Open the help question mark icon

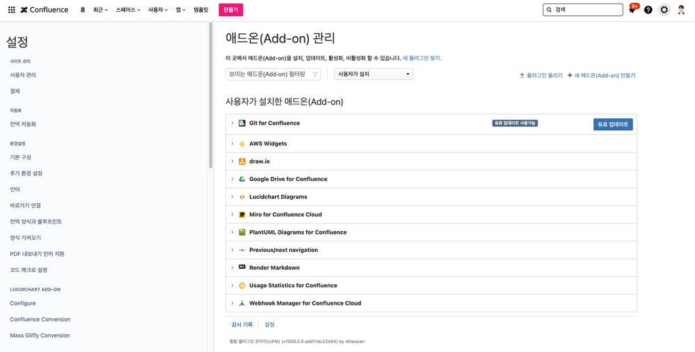(648, 10)
